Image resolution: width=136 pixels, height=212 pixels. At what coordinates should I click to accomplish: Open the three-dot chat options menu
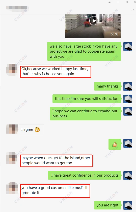(133, 10)
